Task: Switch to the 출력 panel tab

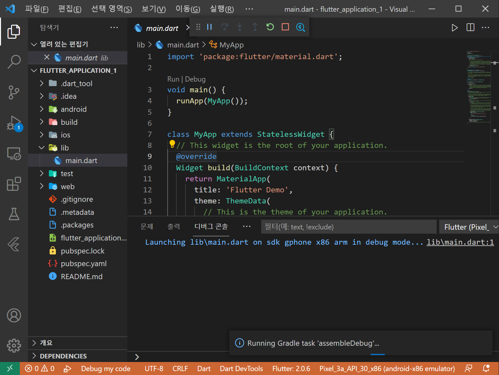Action: 173,226
